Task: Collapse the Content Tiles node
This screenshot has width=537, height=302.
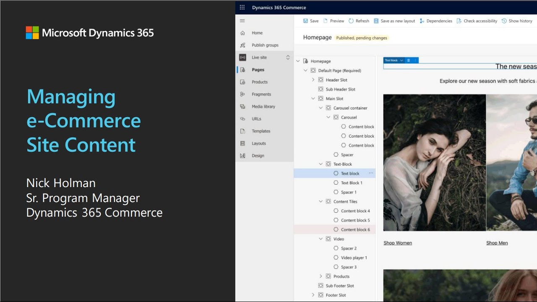Action: (321, 201)
